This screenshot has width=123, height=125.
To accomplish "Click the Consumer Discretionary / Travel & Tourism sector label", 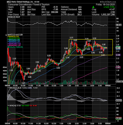I will pos(29,5).
